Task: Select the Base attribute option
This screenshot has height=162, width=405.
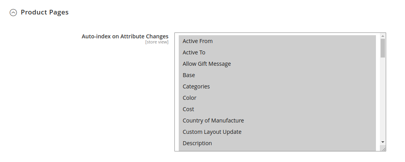Action: pyautogui.click(x=277, y=75)
